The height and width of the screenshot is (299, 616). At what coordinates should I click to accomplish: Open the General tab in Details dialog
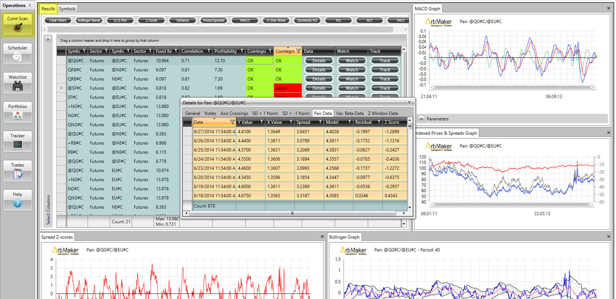pyautogui.click(x=192, y=113)
